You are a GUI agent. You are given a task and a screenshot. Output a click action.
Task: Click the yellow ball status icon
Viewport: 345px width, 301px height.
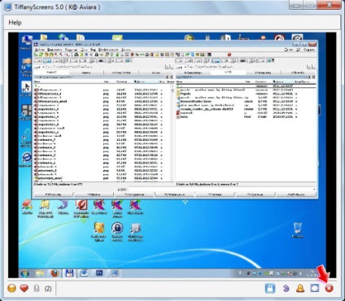point(11,288)
